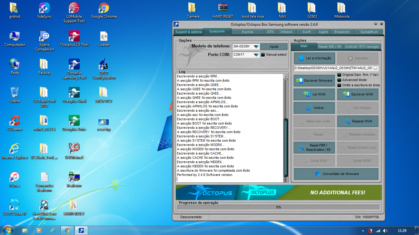Open the Broadcom tab
The width and height of the screenshot is (419, 235).
pos(342,32)
